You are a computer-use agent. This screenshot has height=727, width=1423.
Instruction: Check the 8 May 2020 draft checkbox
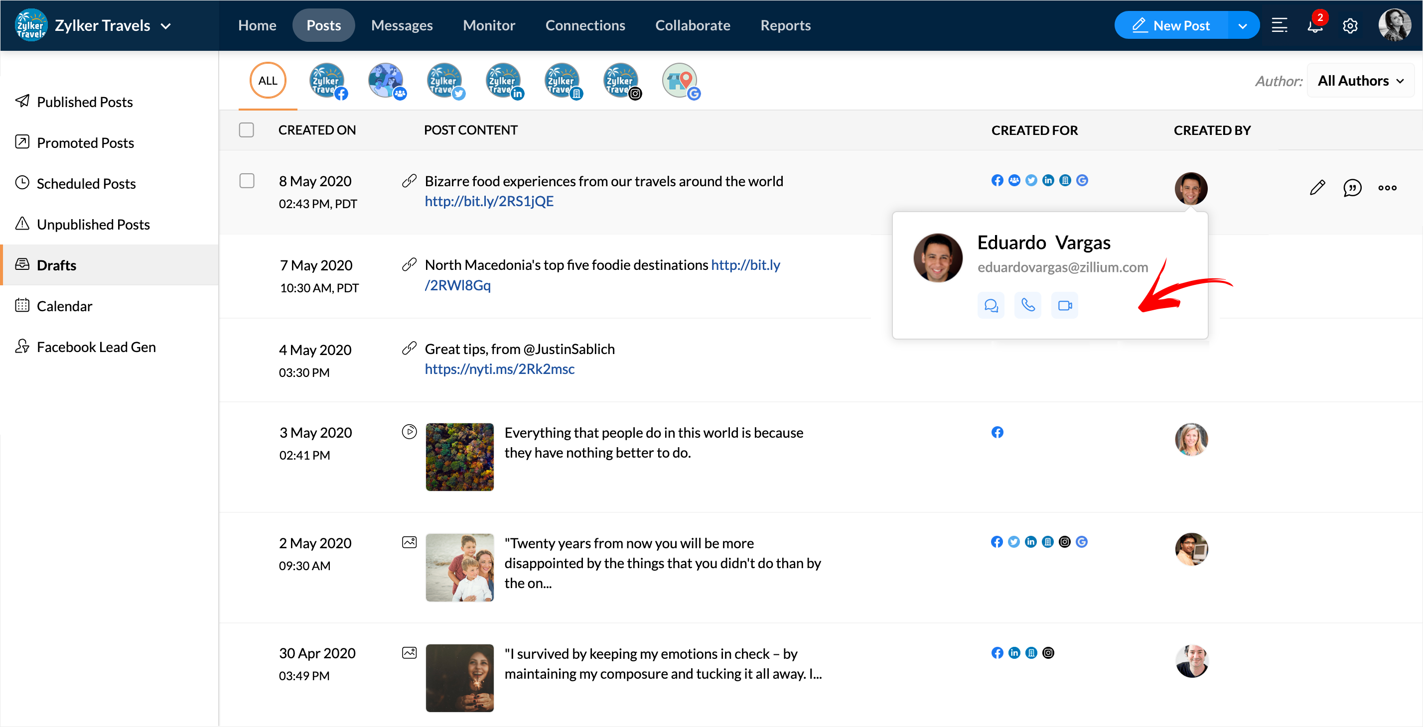(246, 181)
